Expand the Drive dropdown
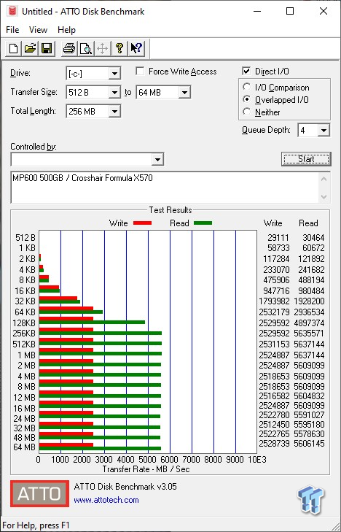341x532 pixels. tap(114, 73)
